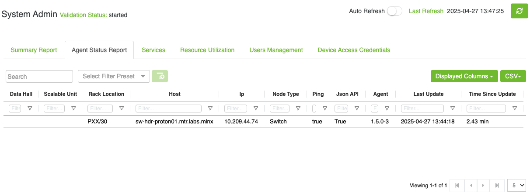This screenshot has height=193, width=530.
Task: Open the Last Update filter funnel icon
Action: 453,109
